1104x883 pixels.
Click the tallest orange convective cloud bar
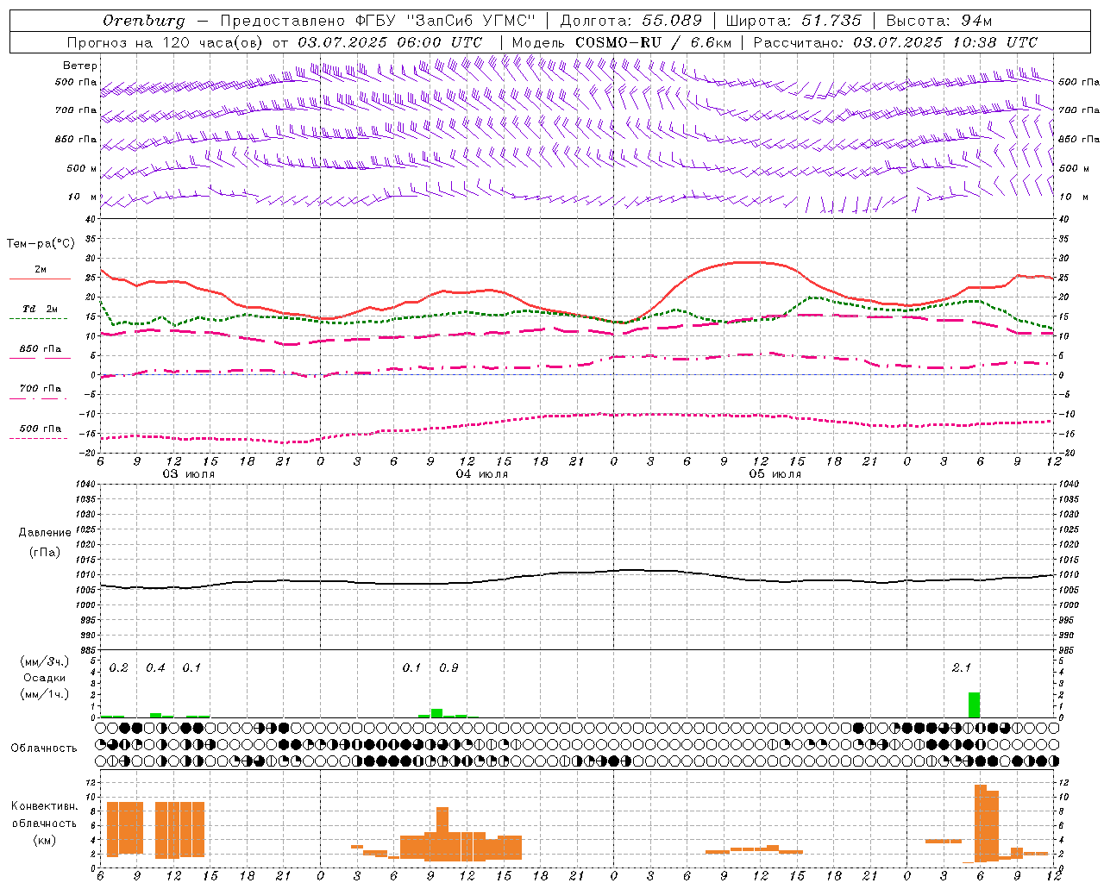[x=981, y=823]
